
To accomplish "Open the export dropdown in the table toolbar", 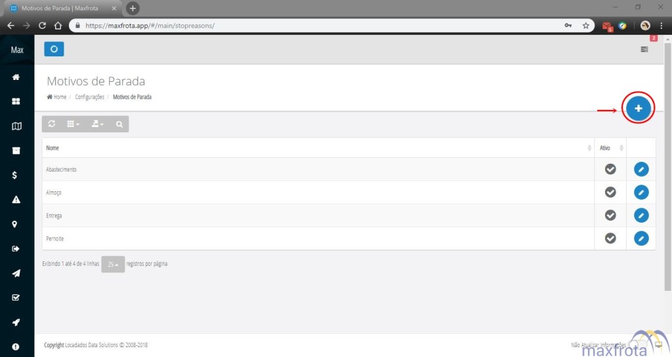I will 97,124.
